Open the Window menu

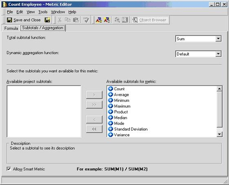pyautogui.click(x=58, y=12)
